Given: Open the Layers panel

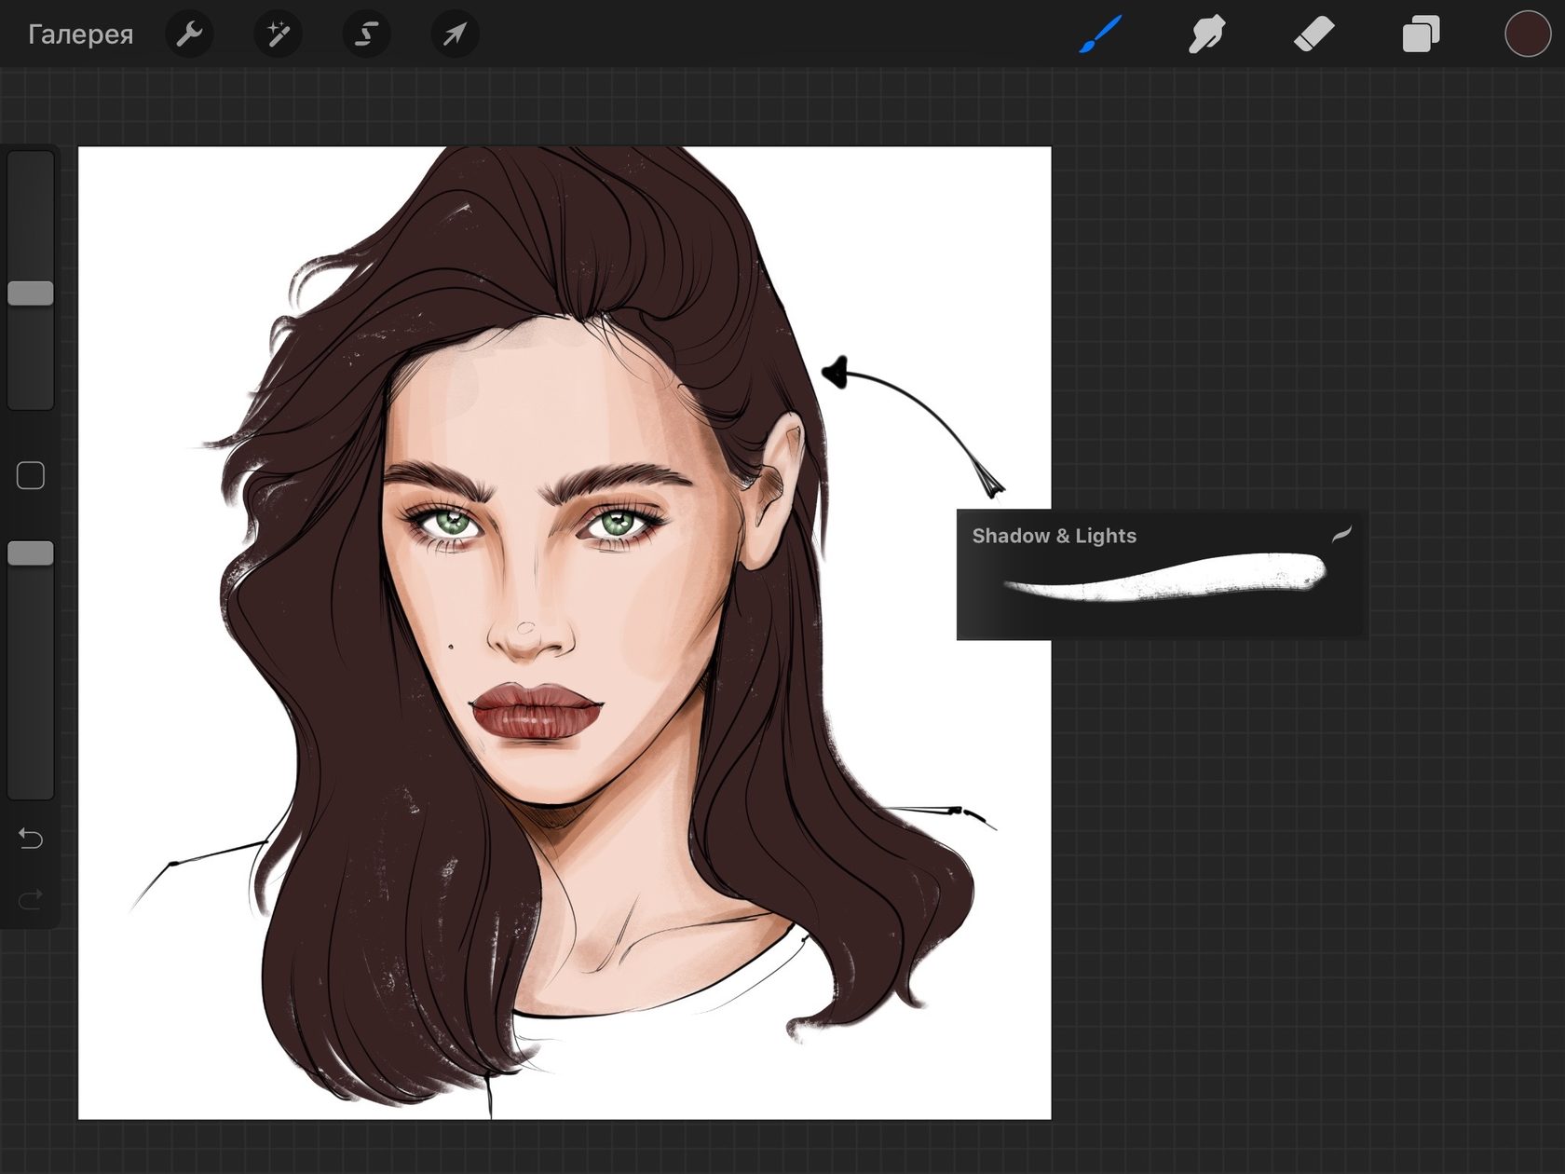Looking at the screenshot, I should (x=1422, y=34).
